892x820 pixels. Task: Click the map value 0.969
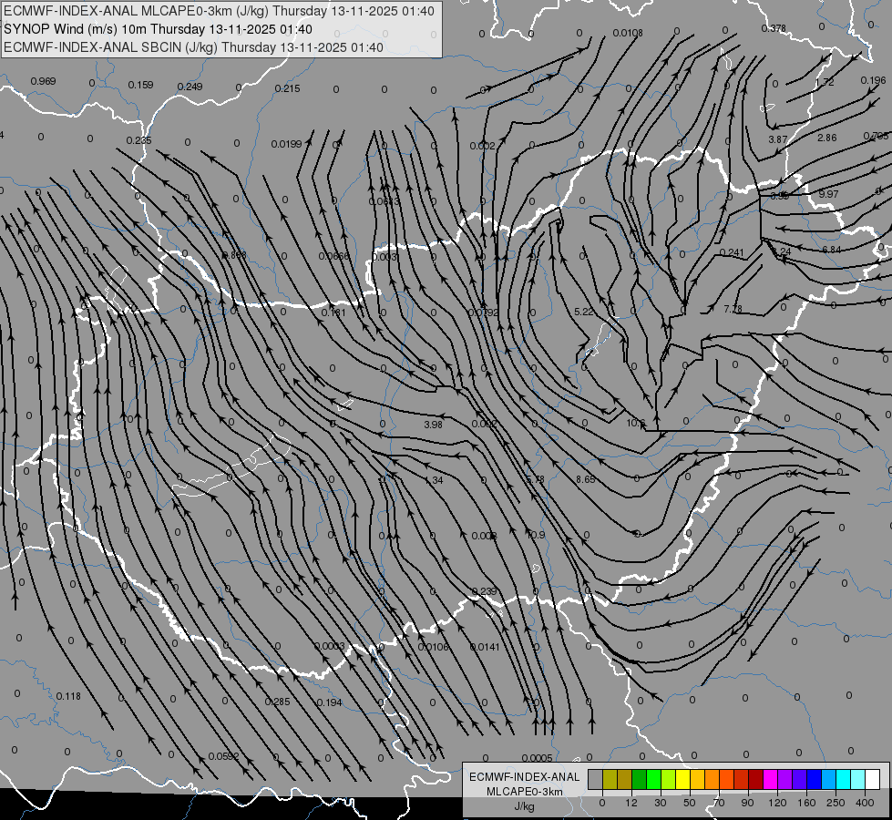click(x=43, y=81)
